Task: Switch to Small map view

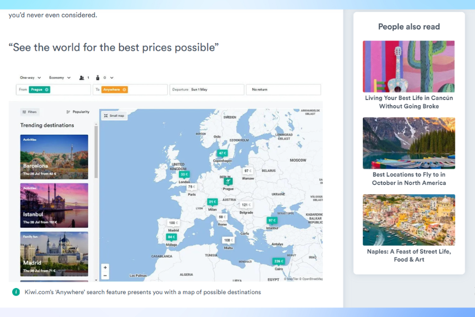Action: 114,116
